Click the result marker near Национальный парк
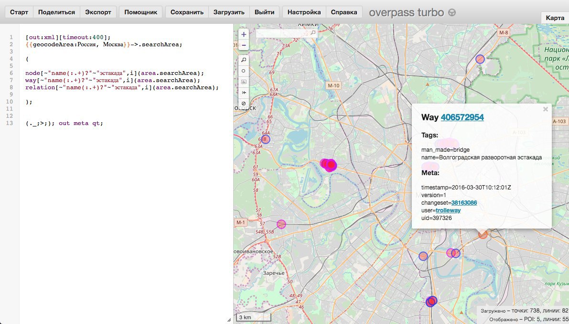 tap(480, 59)
